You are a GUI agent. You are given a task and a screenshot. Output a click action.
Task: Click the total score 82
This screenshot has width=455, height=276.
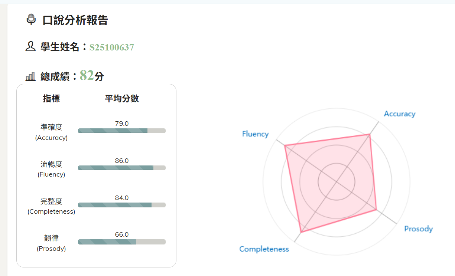point(87,75)
